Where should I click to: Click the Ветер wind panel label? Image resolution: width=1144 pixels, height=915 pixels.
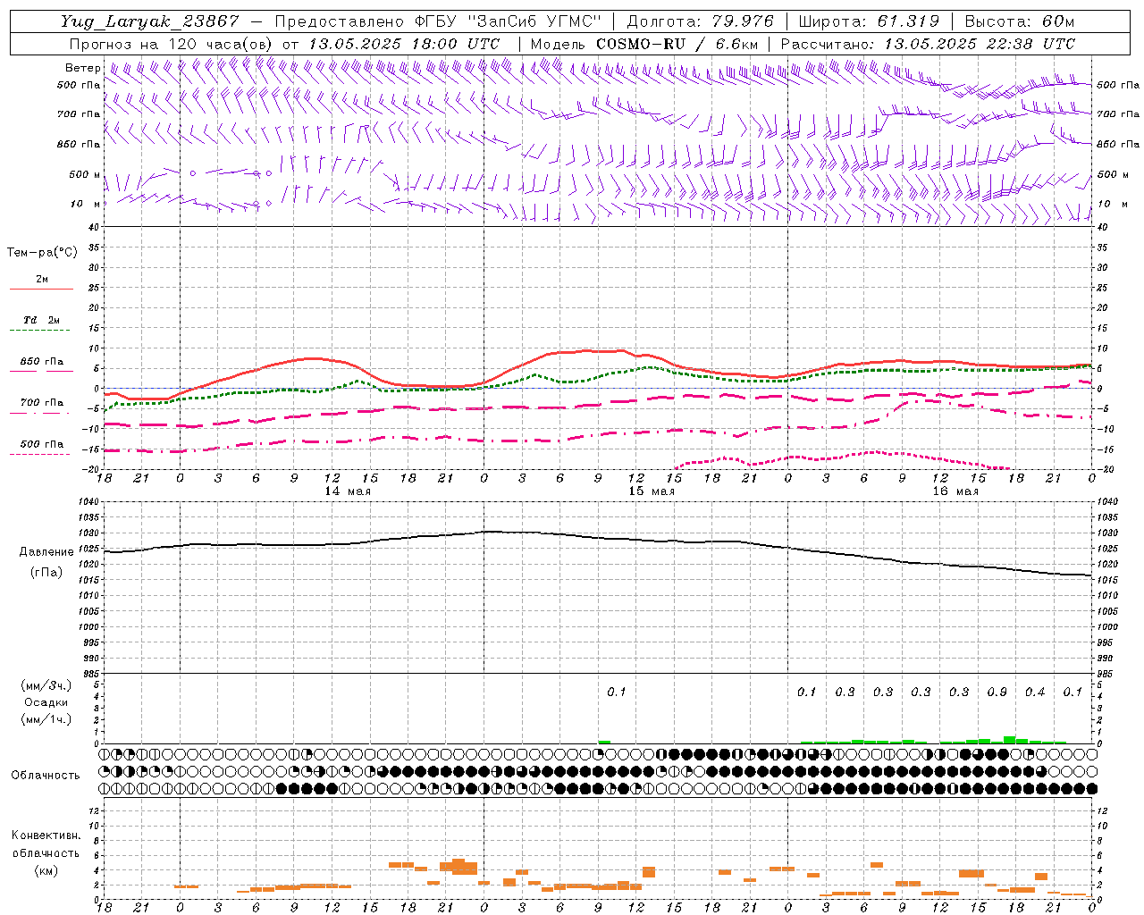pyautogui.click(x=83, y=68)
